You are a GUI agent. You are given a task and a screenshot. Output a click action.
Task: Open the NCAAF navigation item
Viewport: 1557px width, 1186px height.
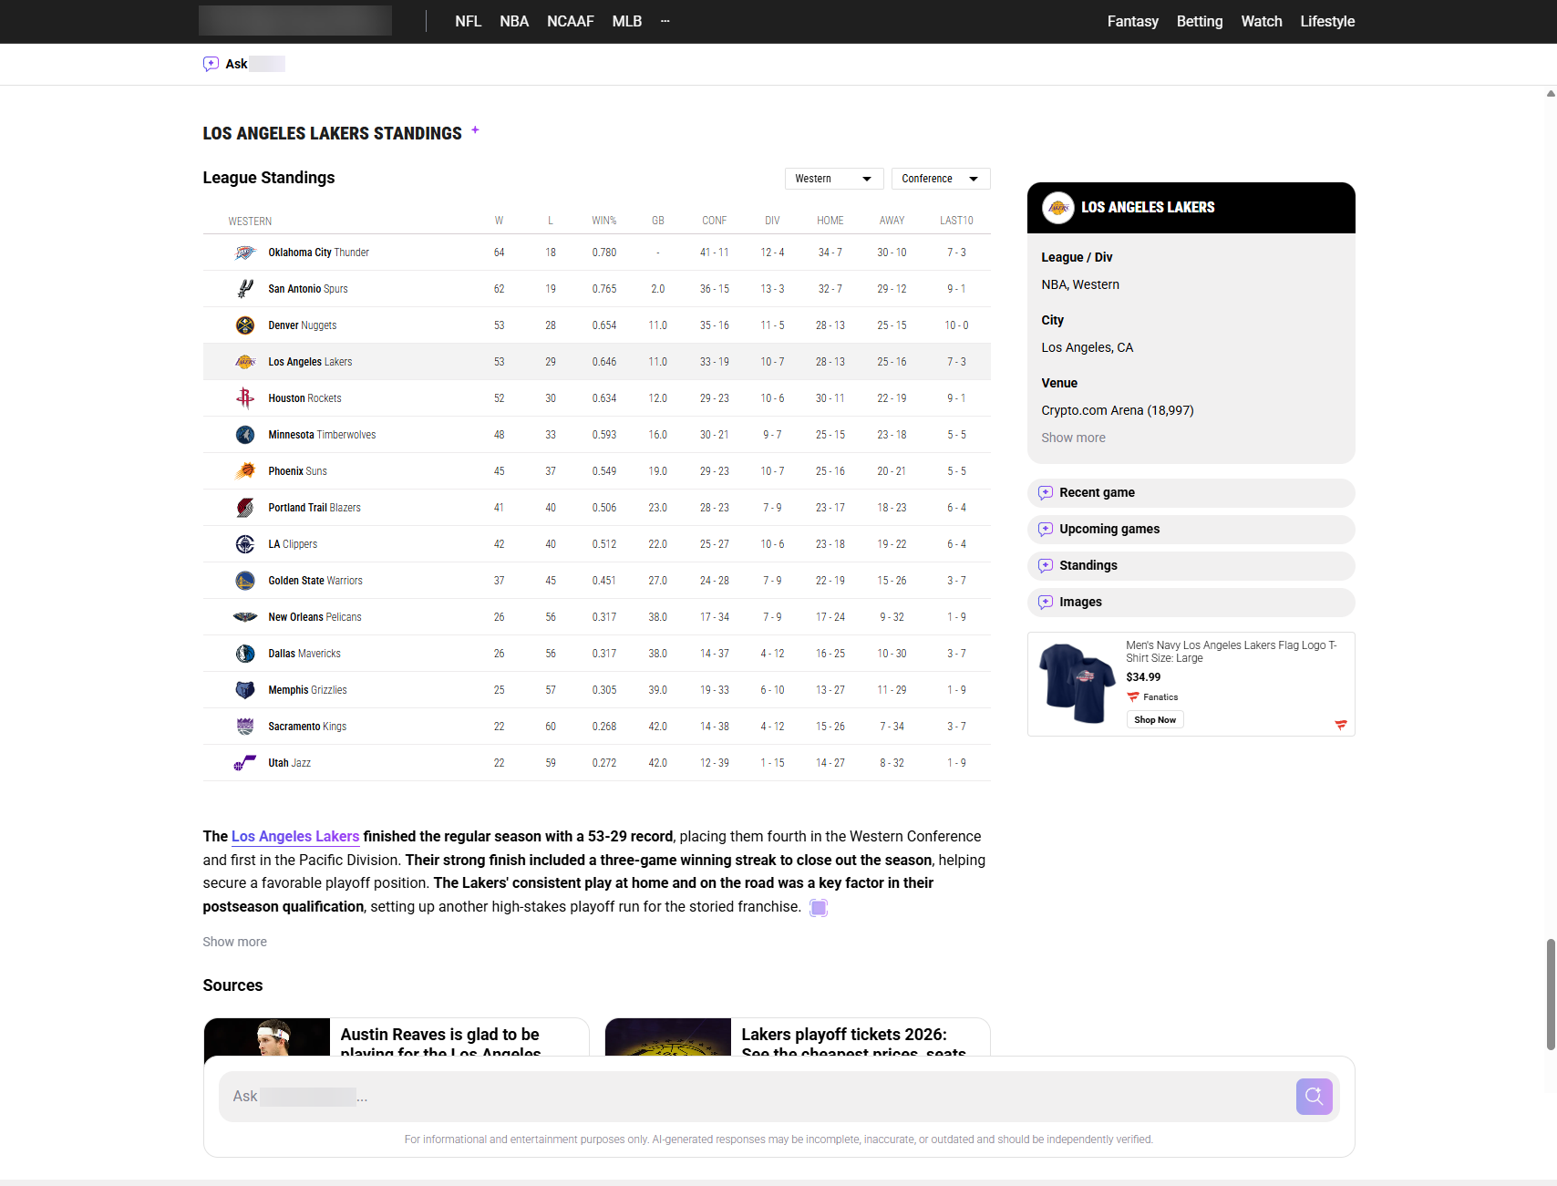(x=570, y=21)
